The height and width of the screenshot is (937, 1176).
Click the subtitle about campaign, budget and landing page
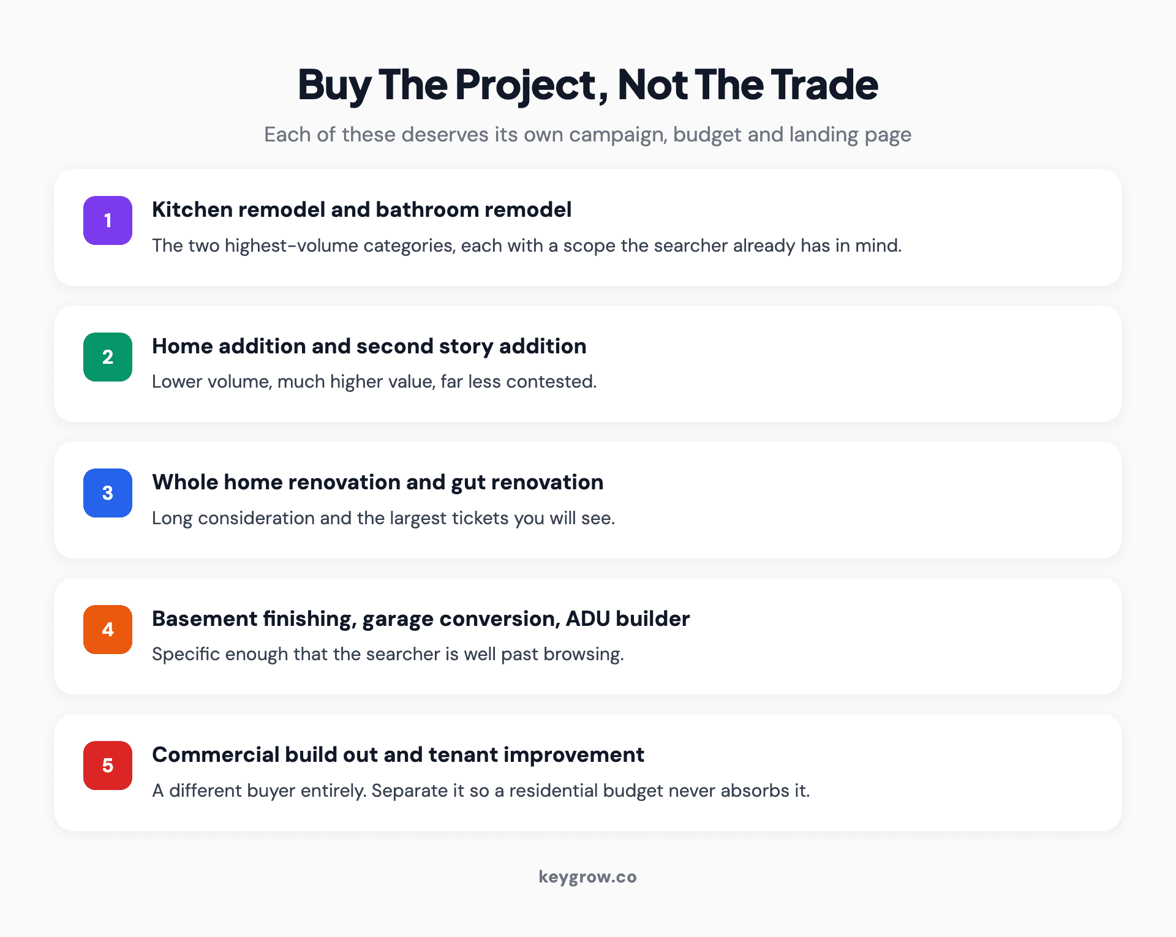(x=588, y=135)
